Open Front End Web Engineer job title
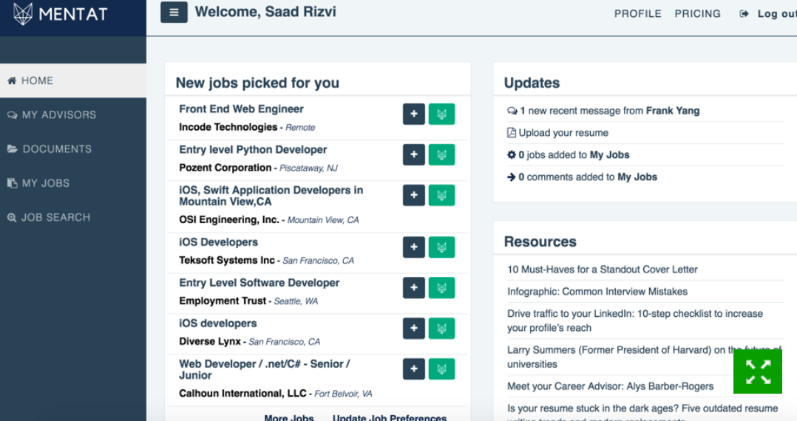Image resolution: width=797 pixels, height=421 pixels. pos(241,109)
